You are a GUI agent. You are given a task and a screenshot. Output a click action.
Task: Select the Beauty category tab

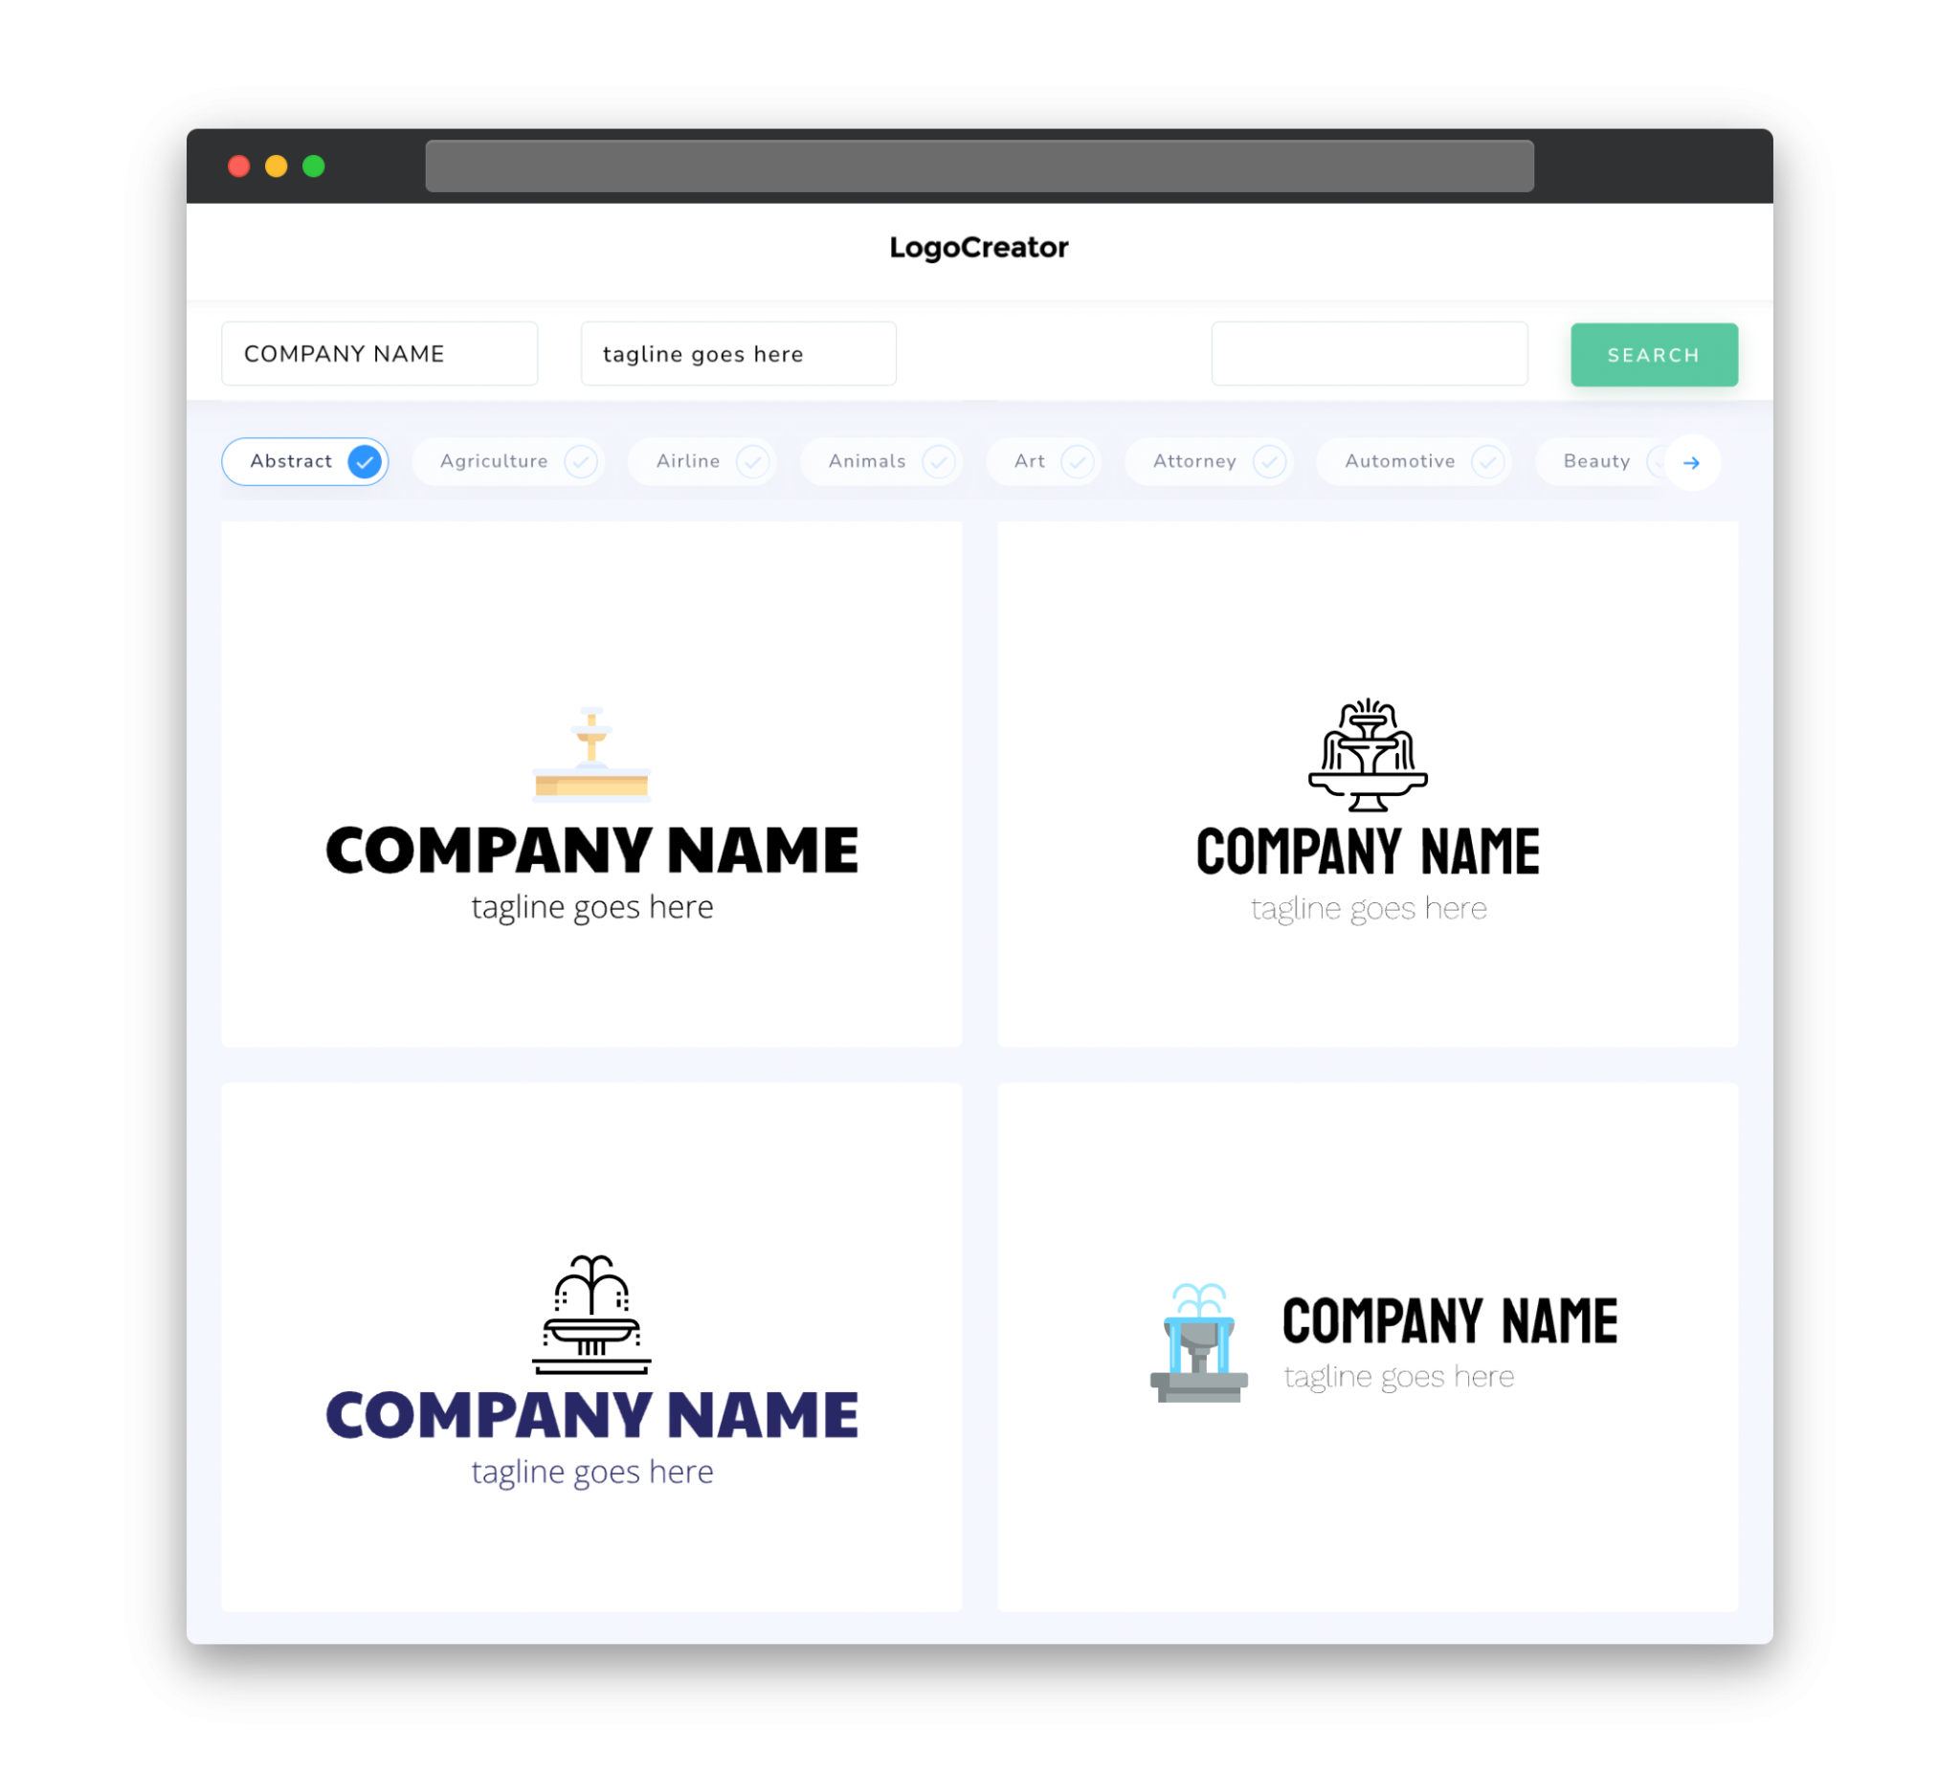[x=1596, y=459]
